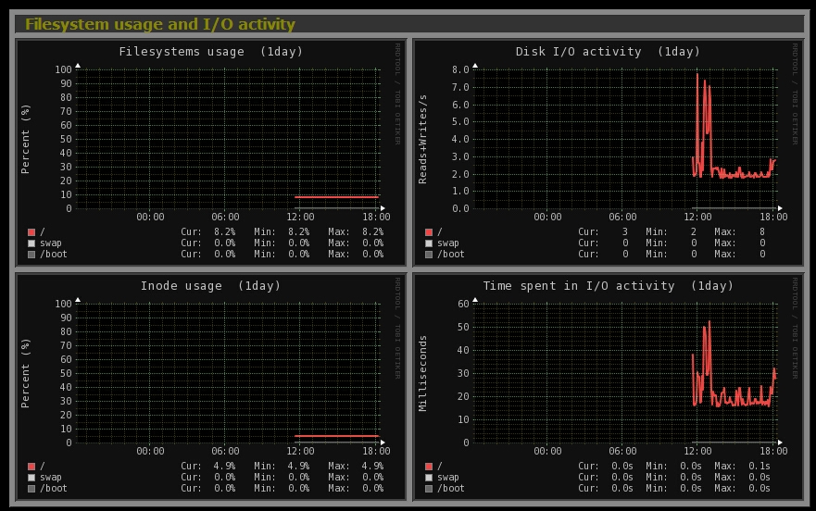816x511 pixels.
Task: Select the '/boot' label in Inode usage legend
Action: pyautogui.click(x=54, y=489)
